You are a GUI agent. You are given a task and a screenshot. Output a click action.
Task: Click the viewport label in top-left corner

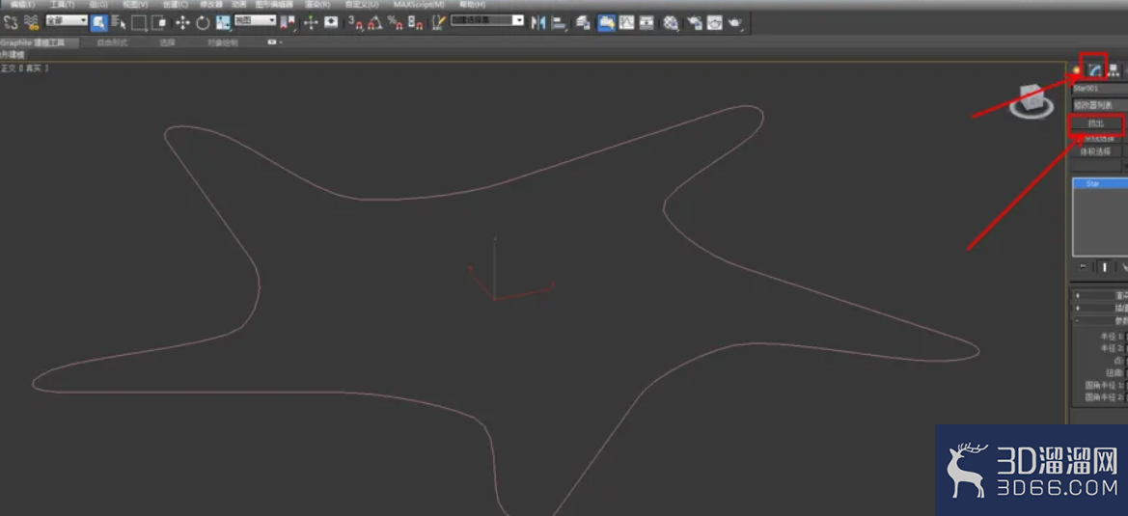pyautogui.click(x=24, y=68)
